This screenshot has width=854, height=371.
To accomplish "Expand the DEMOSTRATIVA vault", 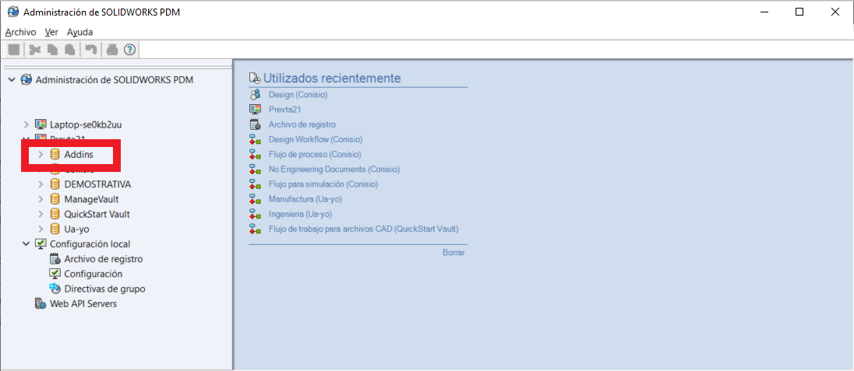I will [x=41, y=184].
